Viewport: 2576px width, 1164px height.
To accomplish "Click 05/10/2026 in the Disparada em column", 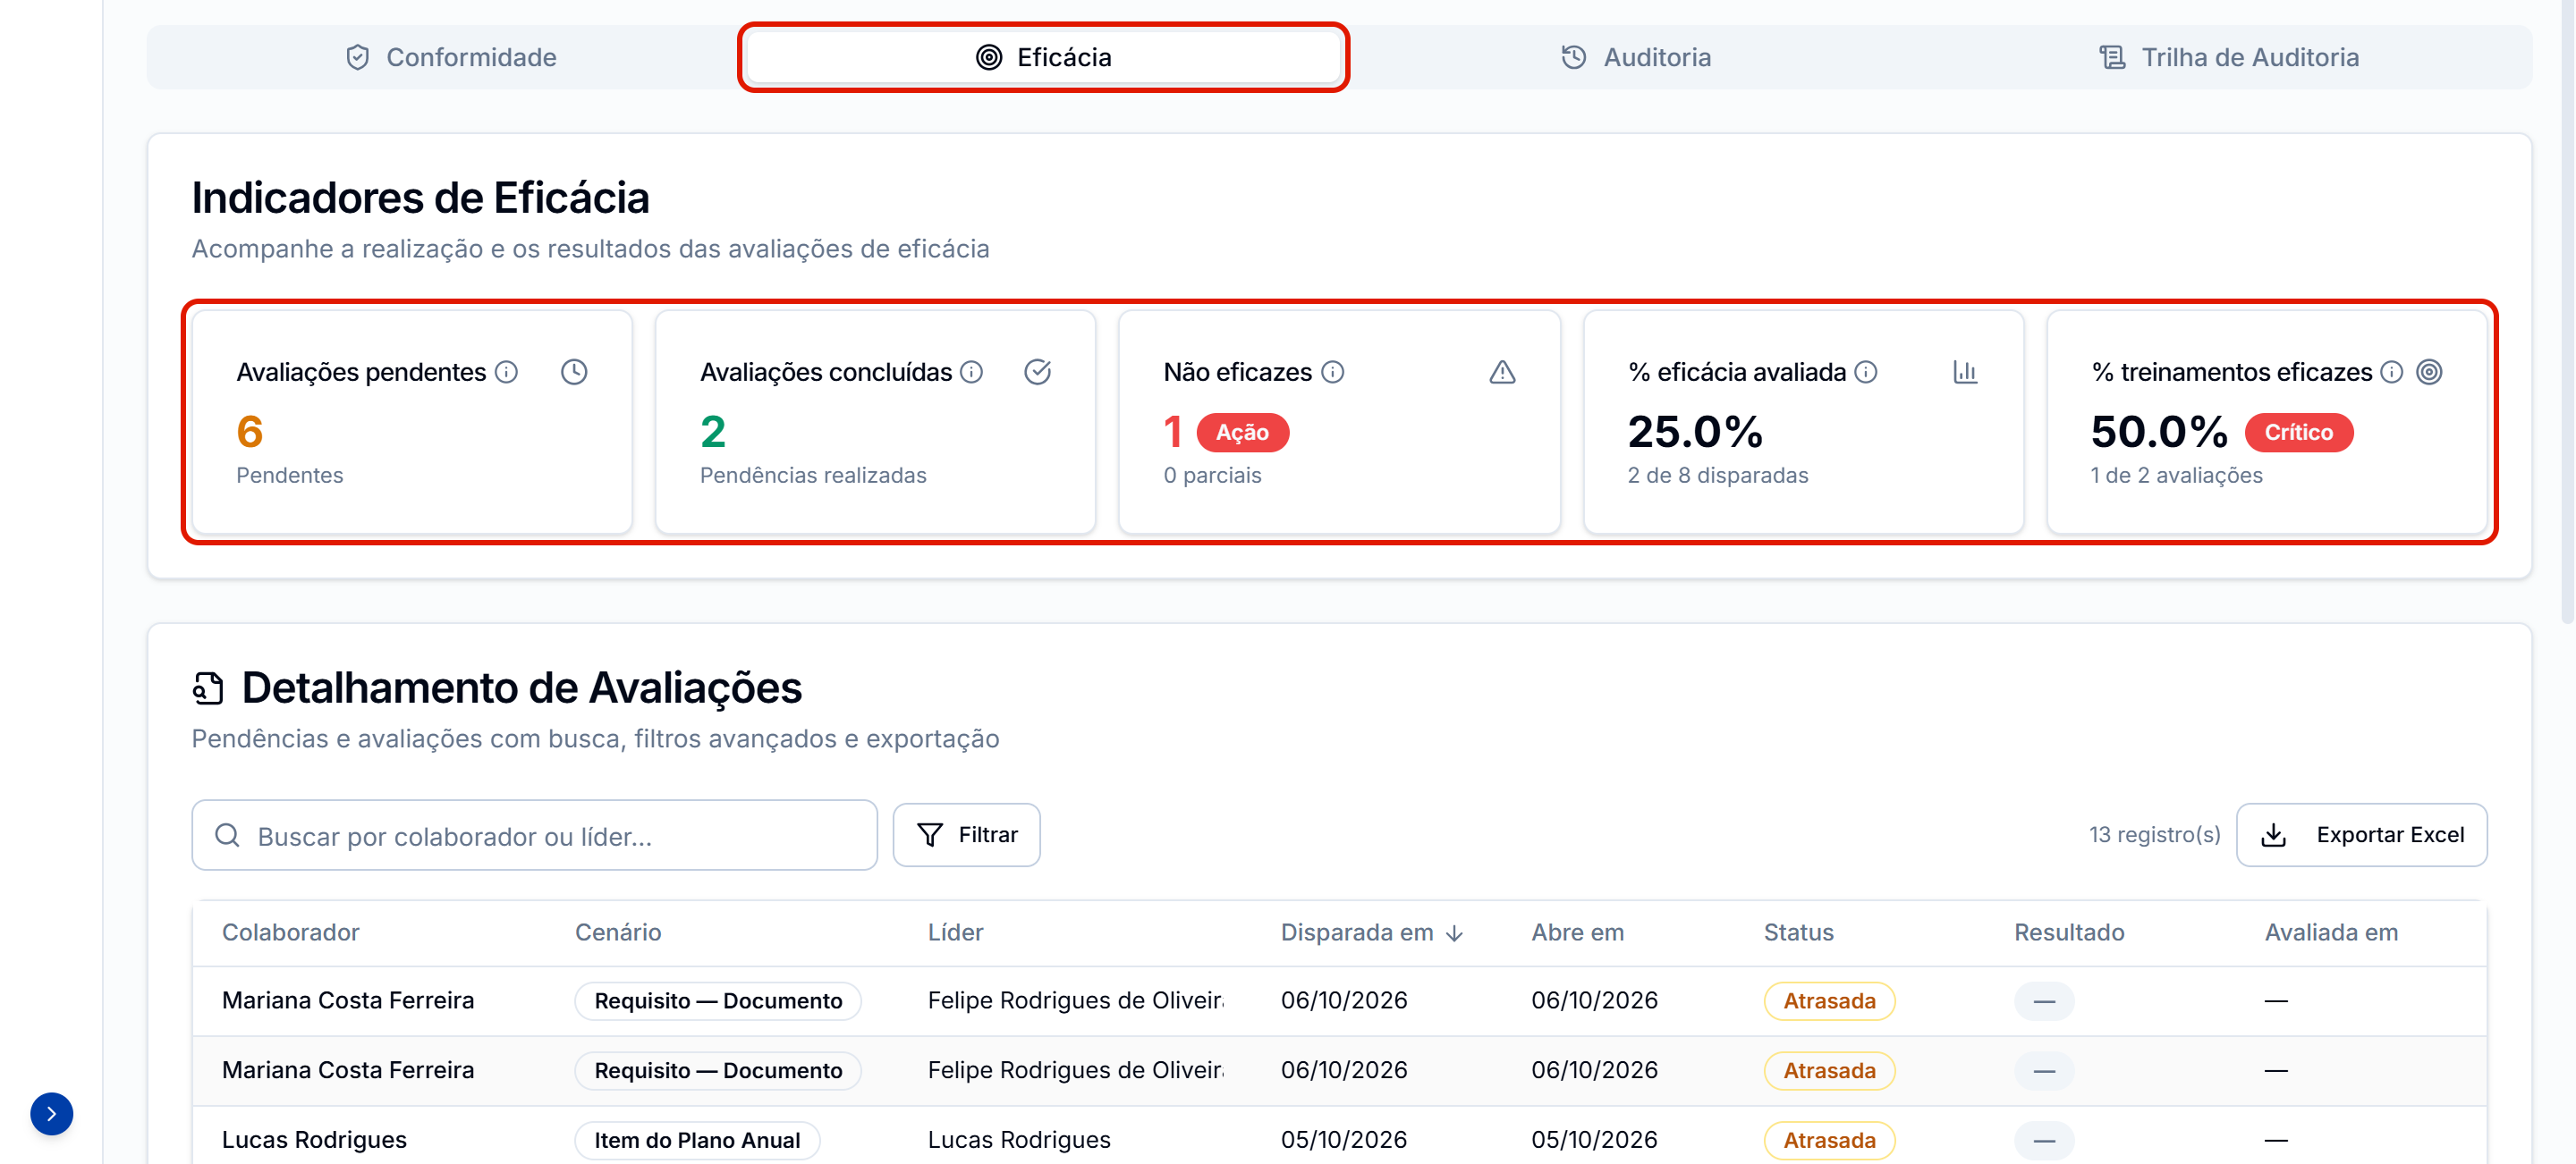I will point(1343,1139).
